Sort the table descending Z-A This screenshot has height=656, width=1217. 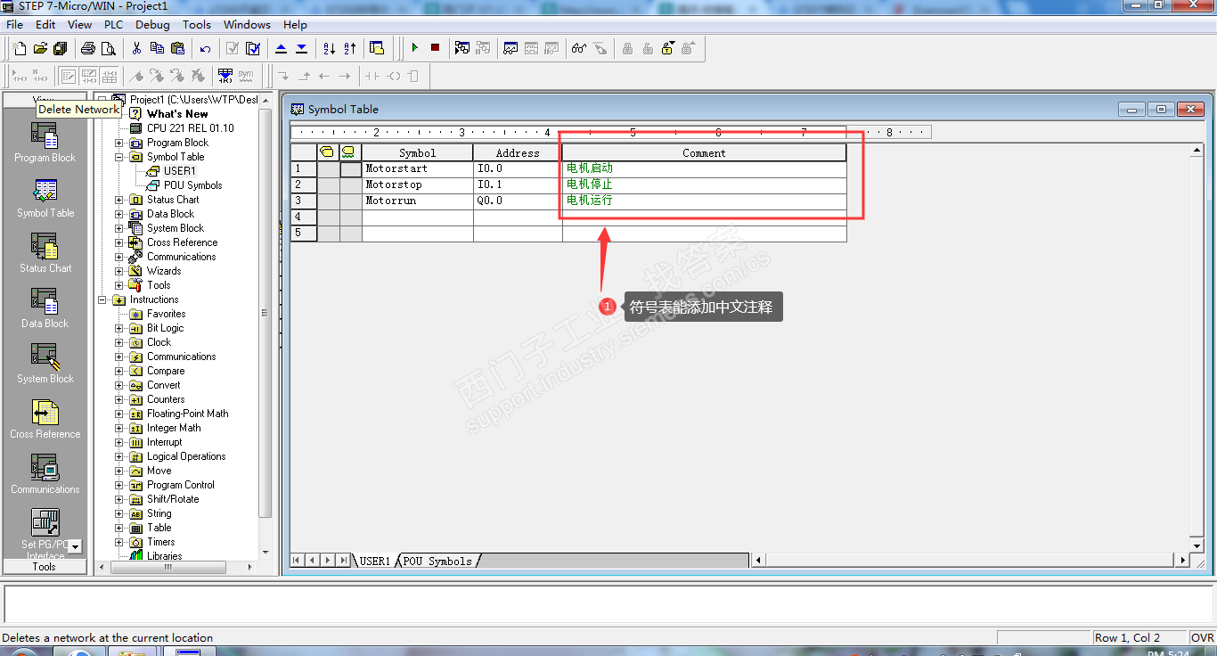pos(349,48)
